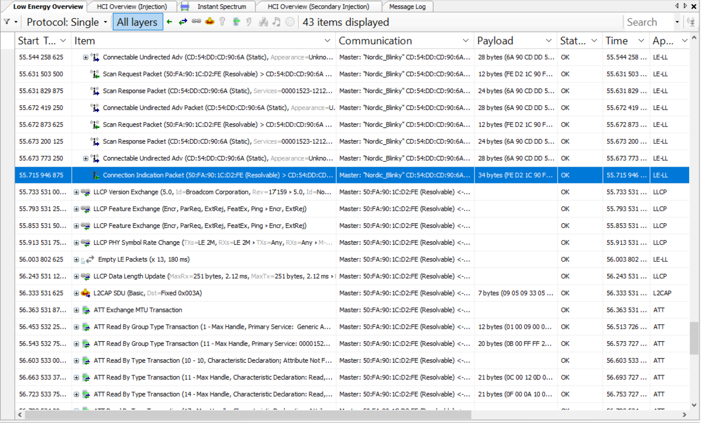Click the yellow sombrero toolbar icon

210,22
